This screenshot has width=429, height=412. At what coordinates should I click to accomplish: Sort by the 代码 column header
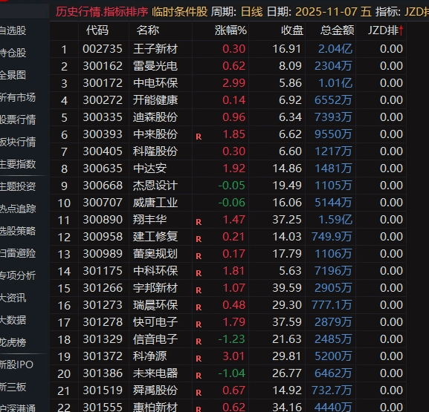(x=97, y=30)
